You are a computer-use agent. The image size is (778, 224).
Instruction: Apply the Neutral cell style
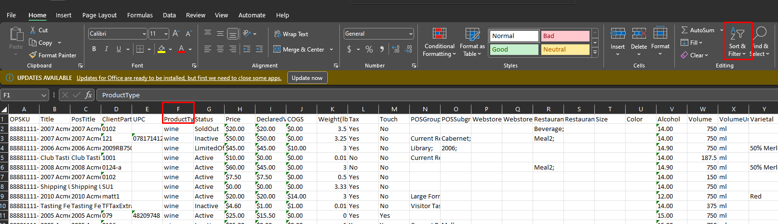click(x=565, y=49)
